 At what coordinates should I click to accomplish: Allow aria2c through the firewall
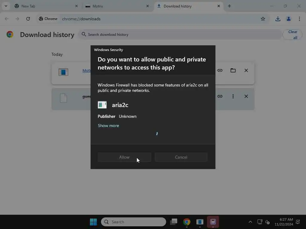(124, 157)
